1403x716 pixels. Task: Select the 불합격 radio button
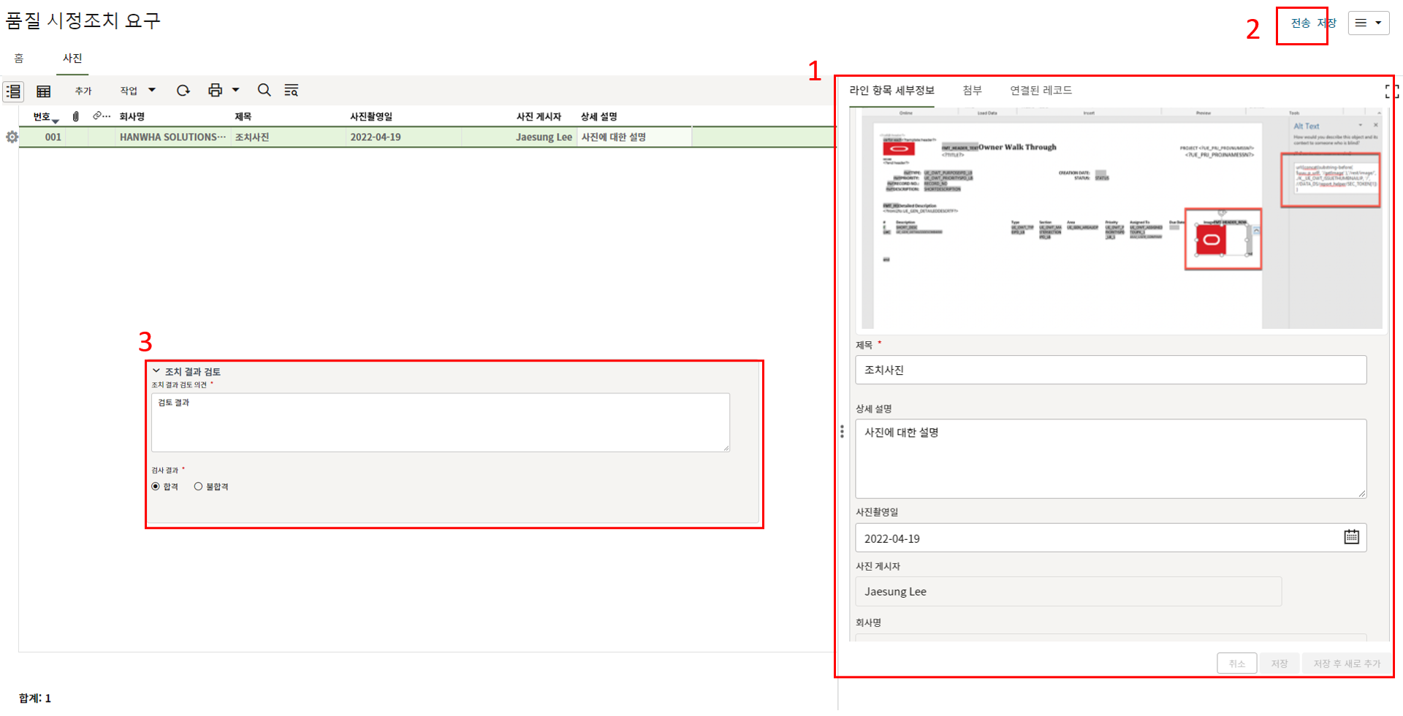coord(198,487)
